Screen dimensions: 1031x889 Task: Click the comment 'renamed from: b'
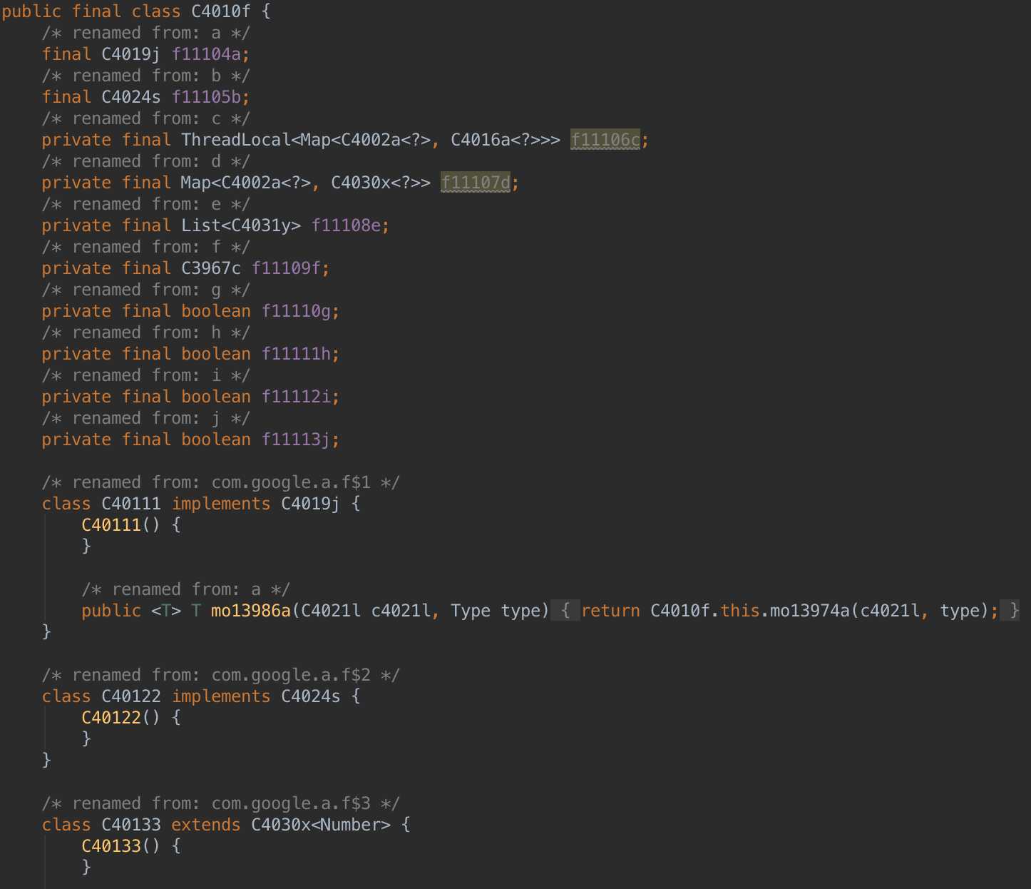tap(146, 76)
